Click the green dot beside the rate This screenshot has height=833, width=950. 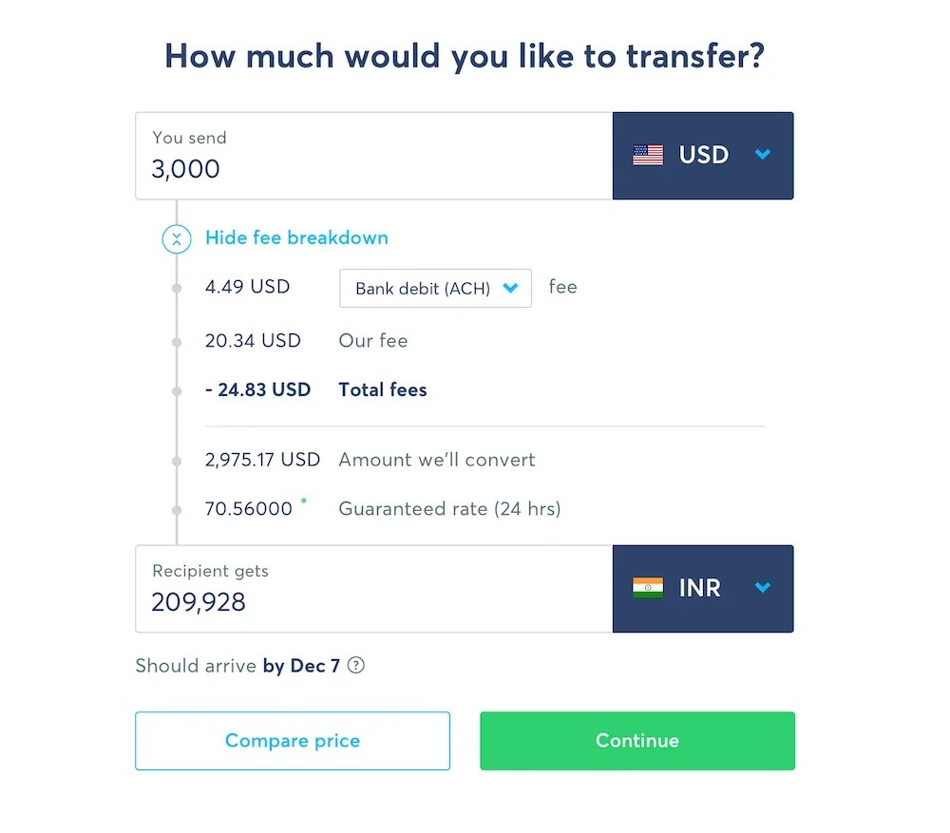[304, 500]
